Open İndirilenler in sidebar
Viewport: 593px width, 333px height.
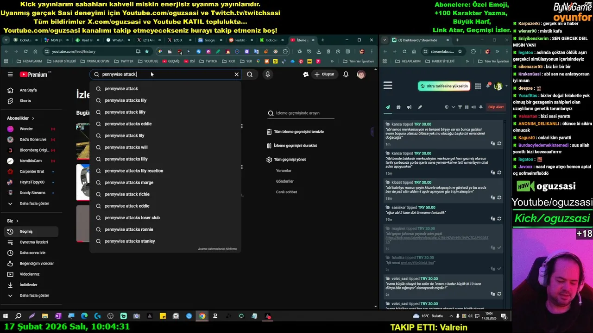[x=30, y=285]
